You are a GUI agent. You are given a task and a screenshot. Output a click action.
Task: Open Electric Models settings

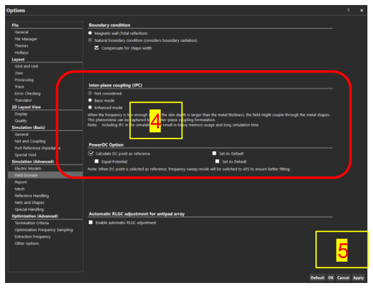pyautogui.click(x=28, y=169)
